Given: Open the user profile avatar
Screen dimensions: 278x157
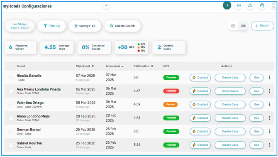Looking at the screenshot, I should (x=273, y=5).
